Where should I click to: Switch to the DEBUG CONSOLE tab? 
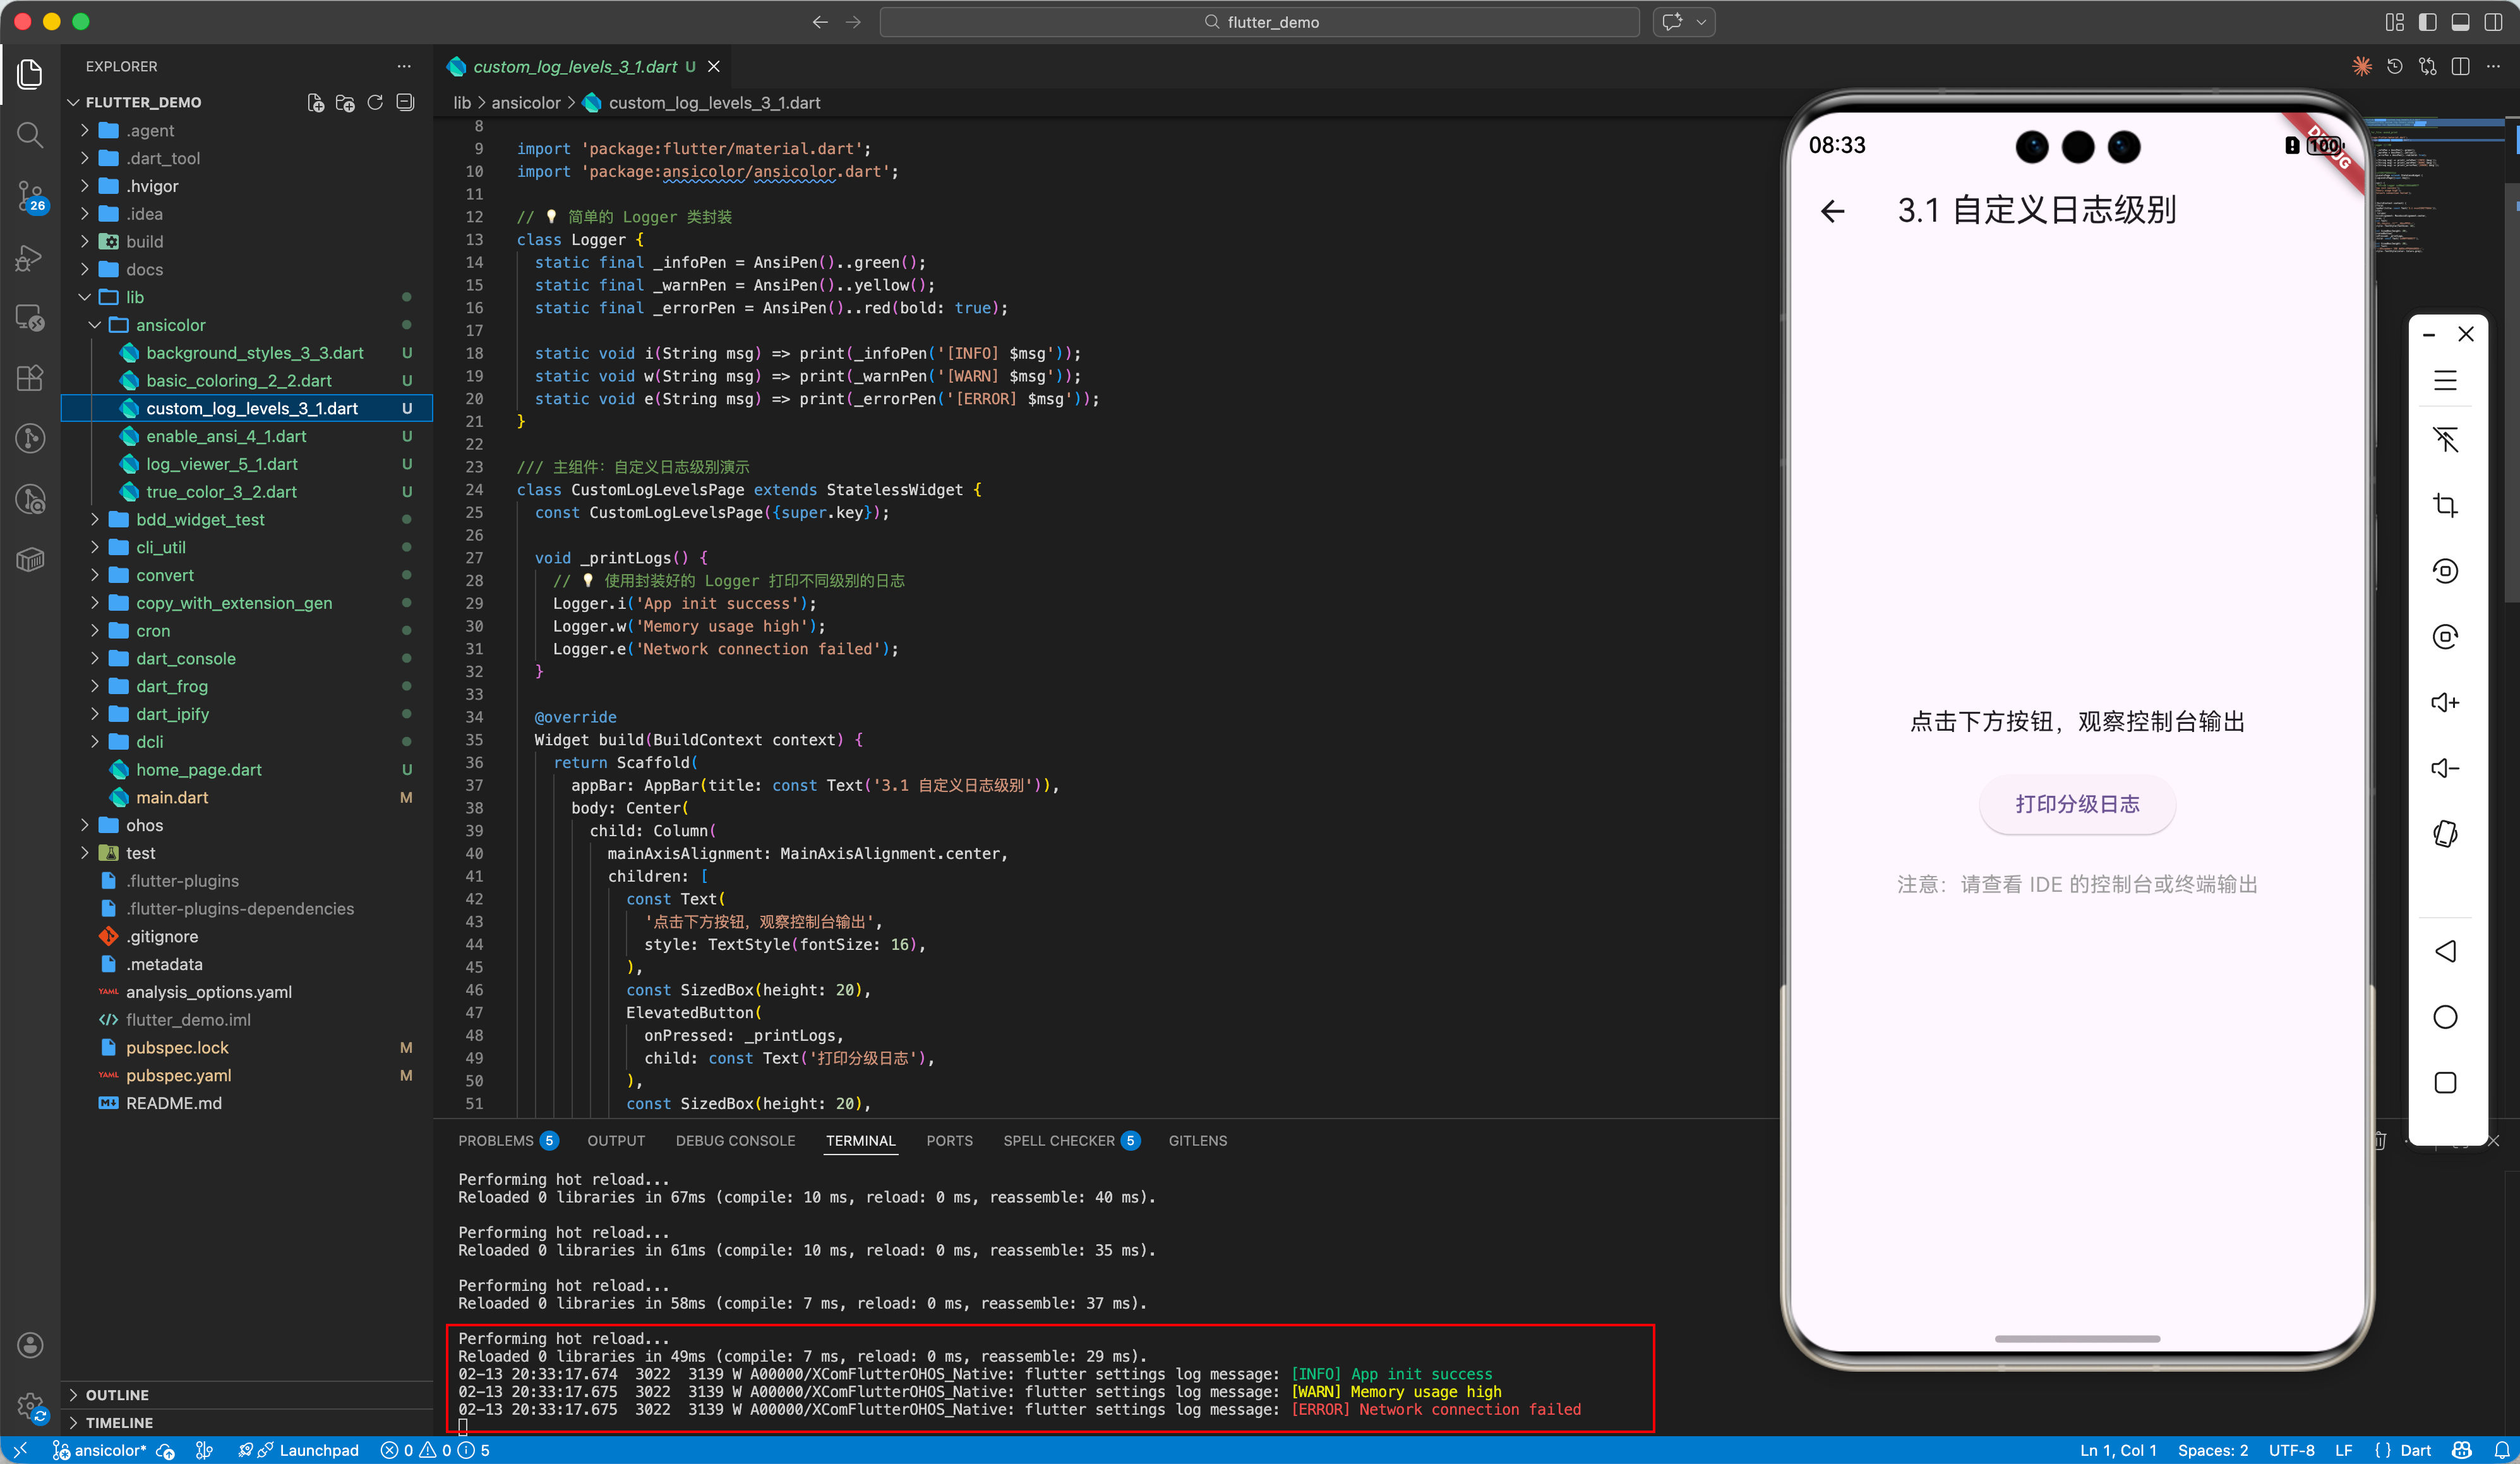tap(735, 1140)
